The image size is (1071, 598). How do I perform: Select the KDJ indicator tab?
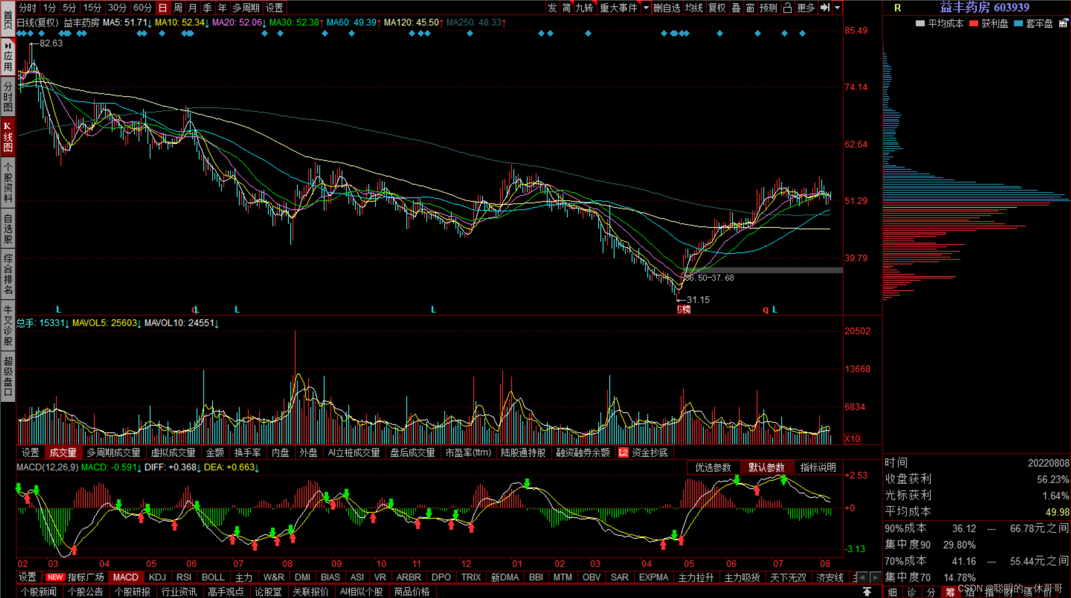(157, 577)
